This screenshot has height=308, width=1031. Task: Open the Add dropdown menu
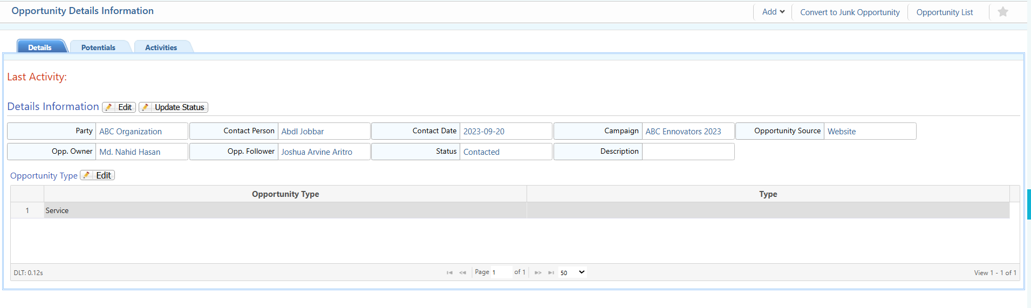(x=773, y=12)
